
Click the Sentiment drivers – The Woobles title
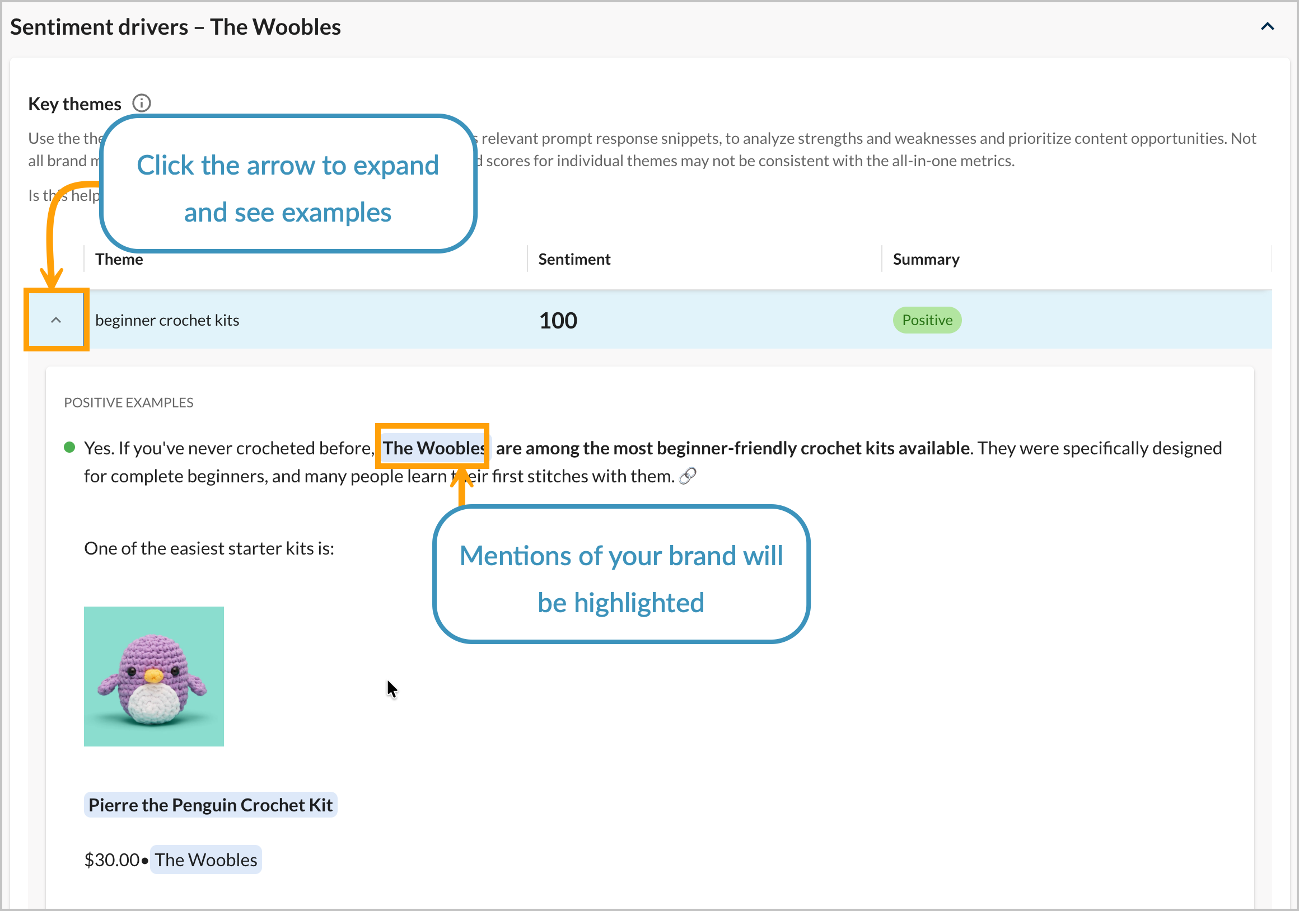pyautogui.click(x=175, y=27)
